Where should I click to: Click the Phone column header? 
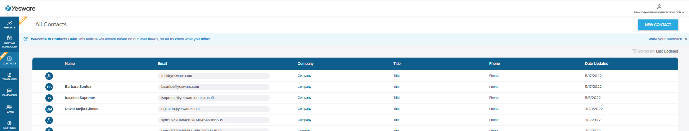click(x=494, y=64)
